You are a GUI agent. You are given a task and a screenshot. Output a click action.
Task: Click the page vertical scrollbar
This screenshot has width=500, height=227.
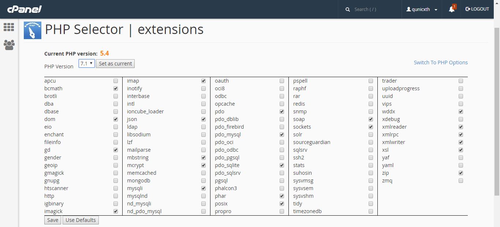497,110
